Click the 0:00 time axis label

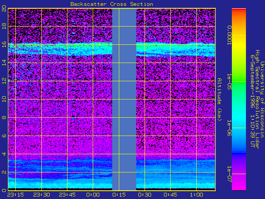[x=93, y=195]
